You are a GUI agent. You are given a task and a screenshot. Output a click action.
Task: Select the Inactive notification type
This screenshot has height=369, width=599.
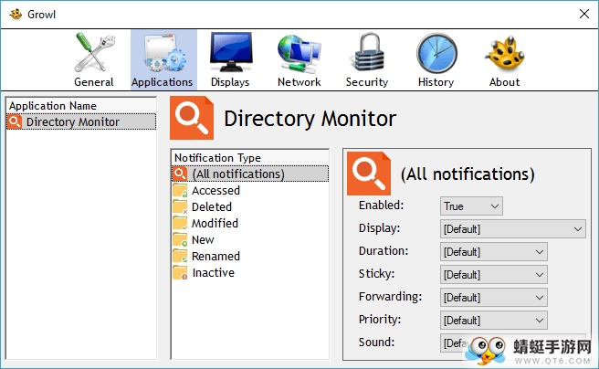pos(213,273)
